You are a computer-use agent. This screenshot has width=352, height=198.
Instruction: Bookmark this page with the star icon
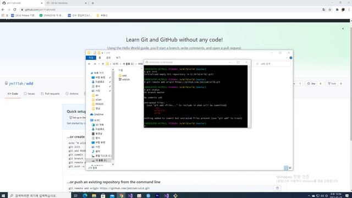tap(330, 10)
